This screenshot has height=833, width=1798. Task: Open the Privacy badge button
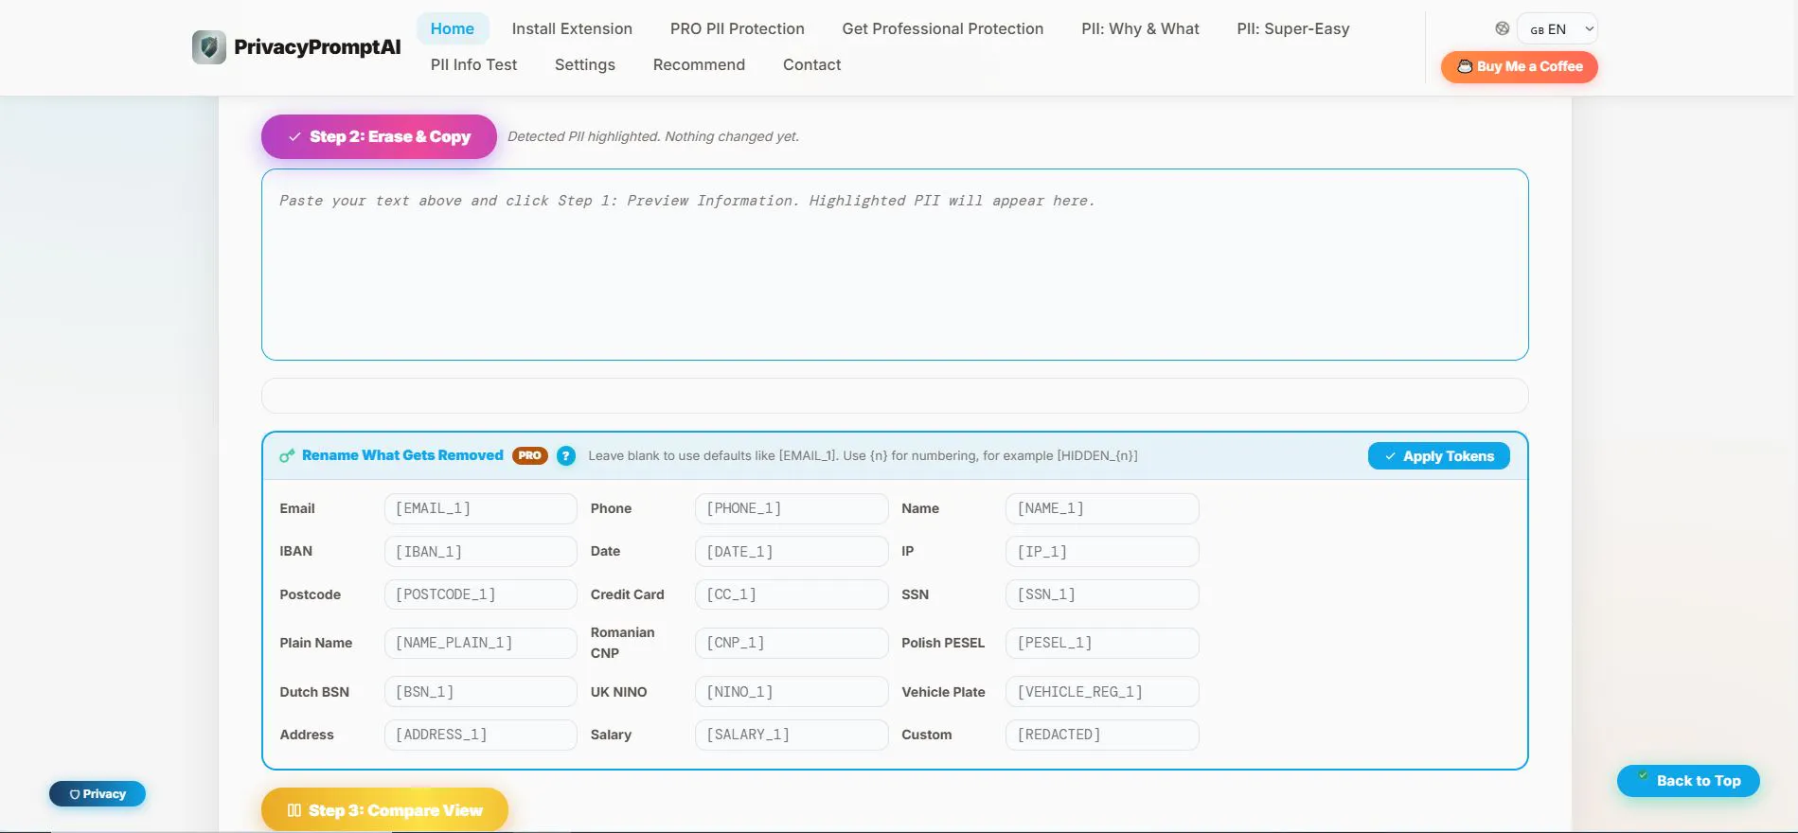pyautogui.click(x=98, y=794)
